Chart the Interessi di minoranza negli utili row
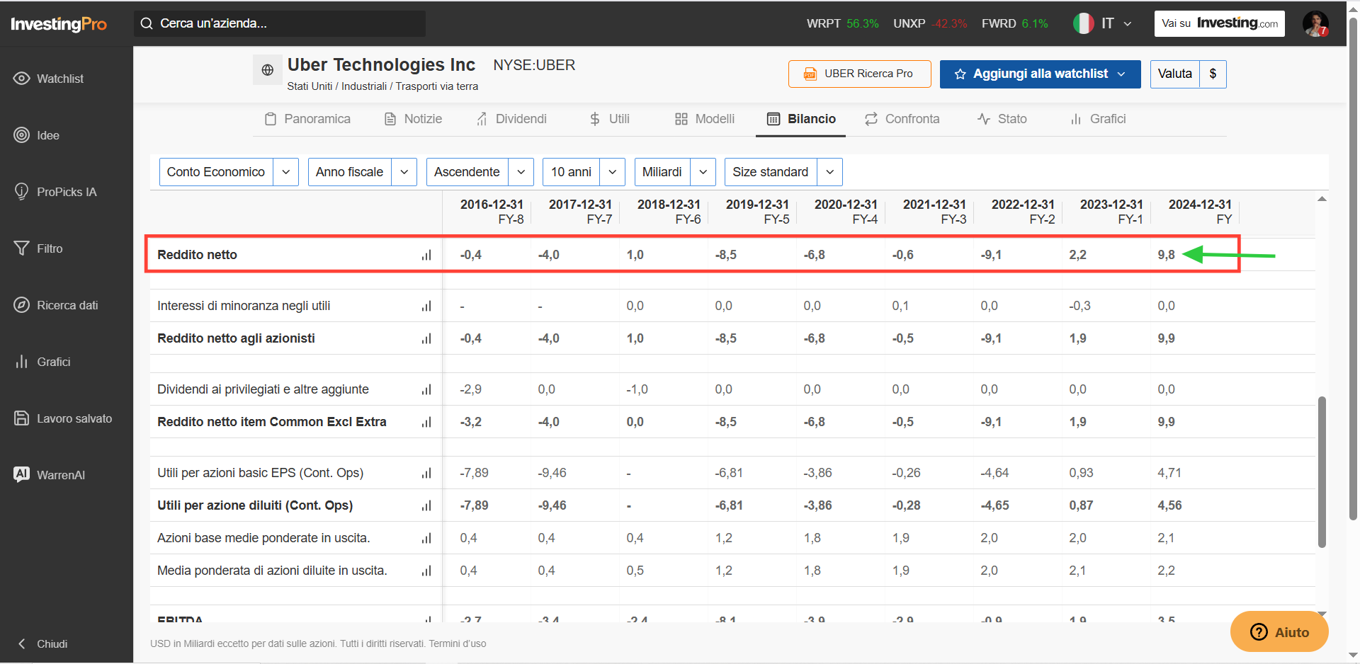Viewport: 1360px width, 664px height. click(x=426, y=306)
